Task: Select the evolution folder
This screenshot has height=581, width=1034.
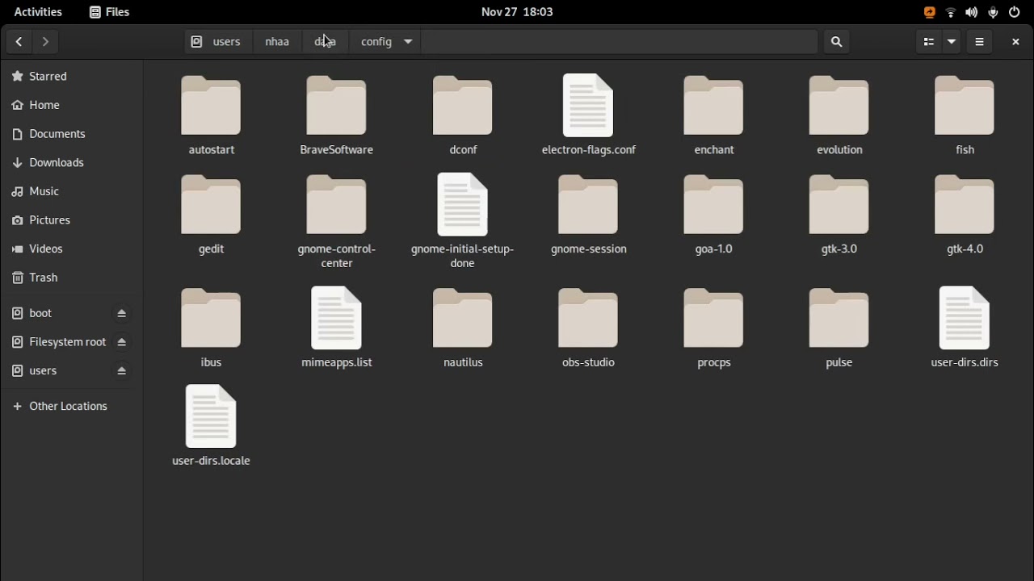Action: click(839, 115)
